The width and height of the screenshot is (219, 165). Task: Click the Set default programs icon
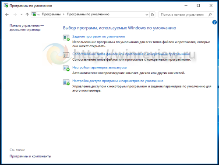pyautogui.click(x=66, y=38)
